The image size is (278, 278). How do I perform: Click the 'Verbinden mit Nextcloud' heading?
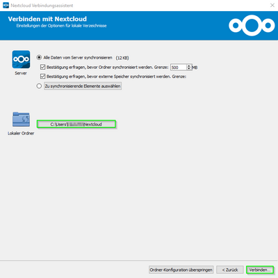(x=47, y=19)
